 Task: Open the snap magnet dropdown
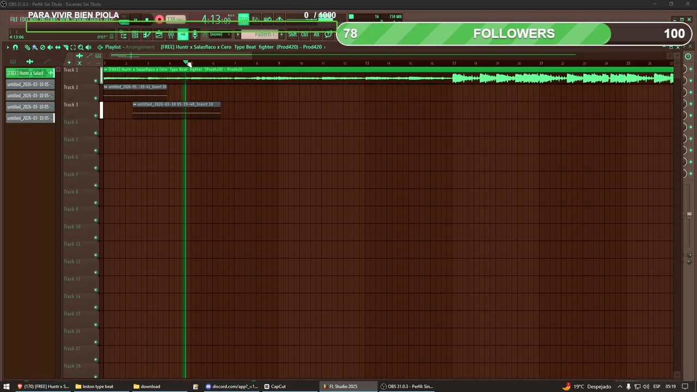(15, 47)
